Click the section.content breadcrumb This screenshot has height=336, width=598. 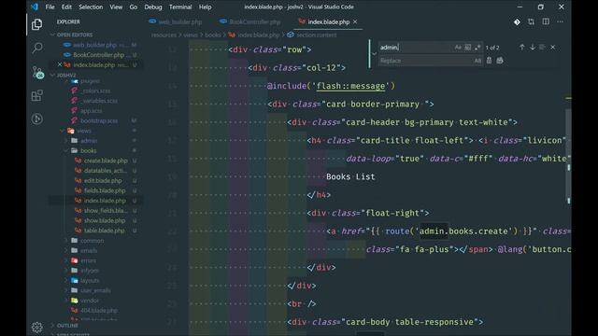pyautogui.click(x=317, y=35)
